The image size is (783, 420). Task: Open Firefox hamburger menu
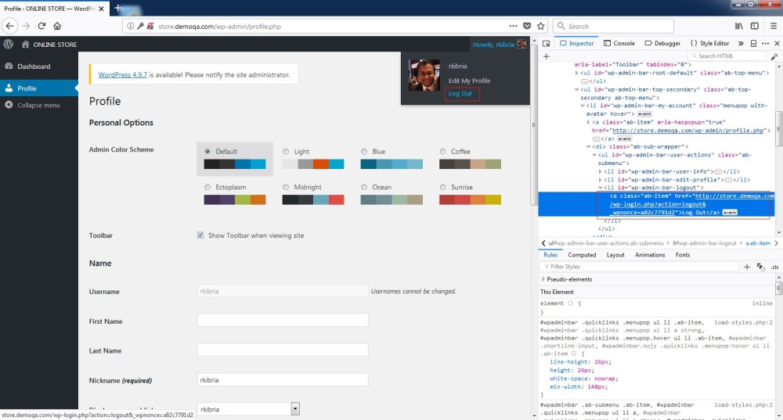coord(772,26)
